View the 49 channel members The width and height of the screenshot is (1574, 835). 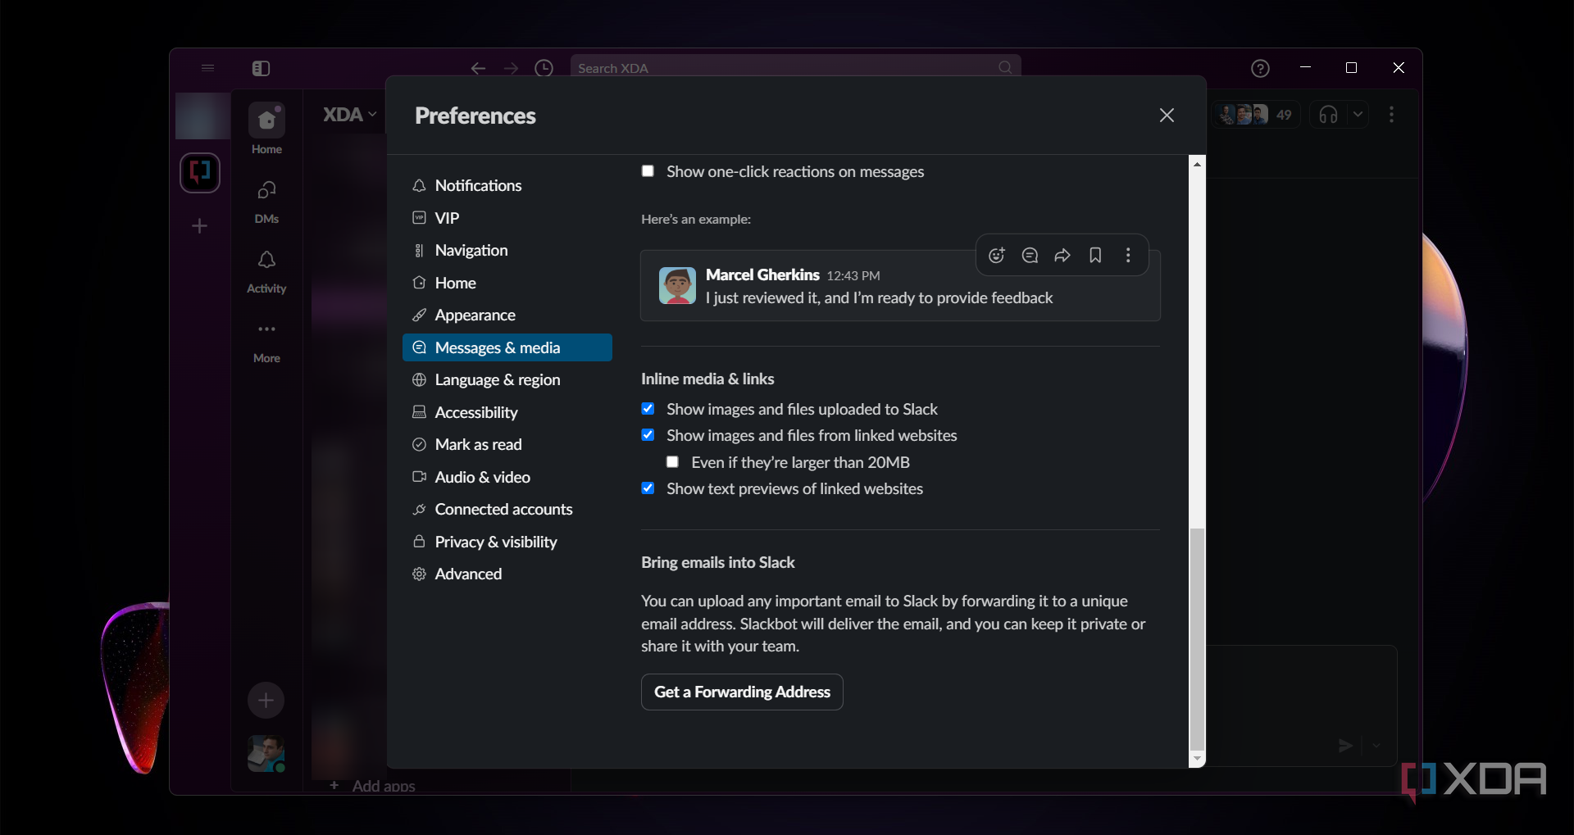tap(1257, 115)
